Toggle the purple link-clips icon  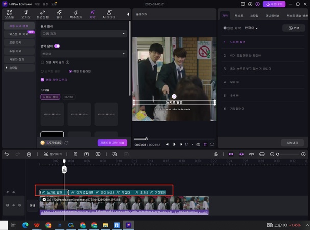231,154
